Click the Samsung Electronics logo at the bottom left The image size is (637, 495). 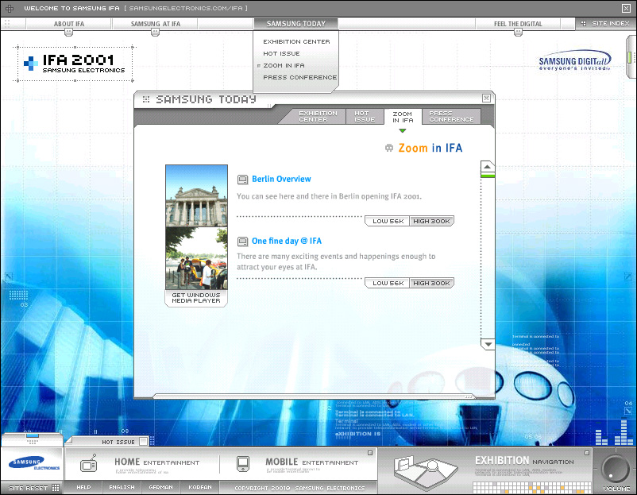click(x=33, y=464)
